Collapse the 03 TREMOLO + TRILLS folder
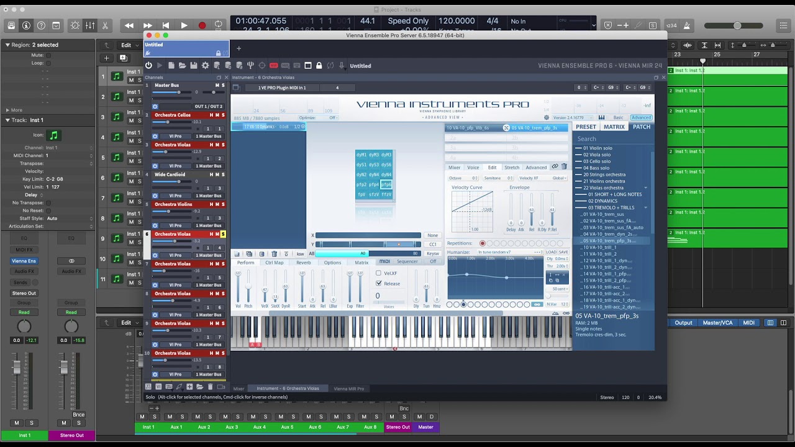This screenshot has width=795, height=447. 646,207
